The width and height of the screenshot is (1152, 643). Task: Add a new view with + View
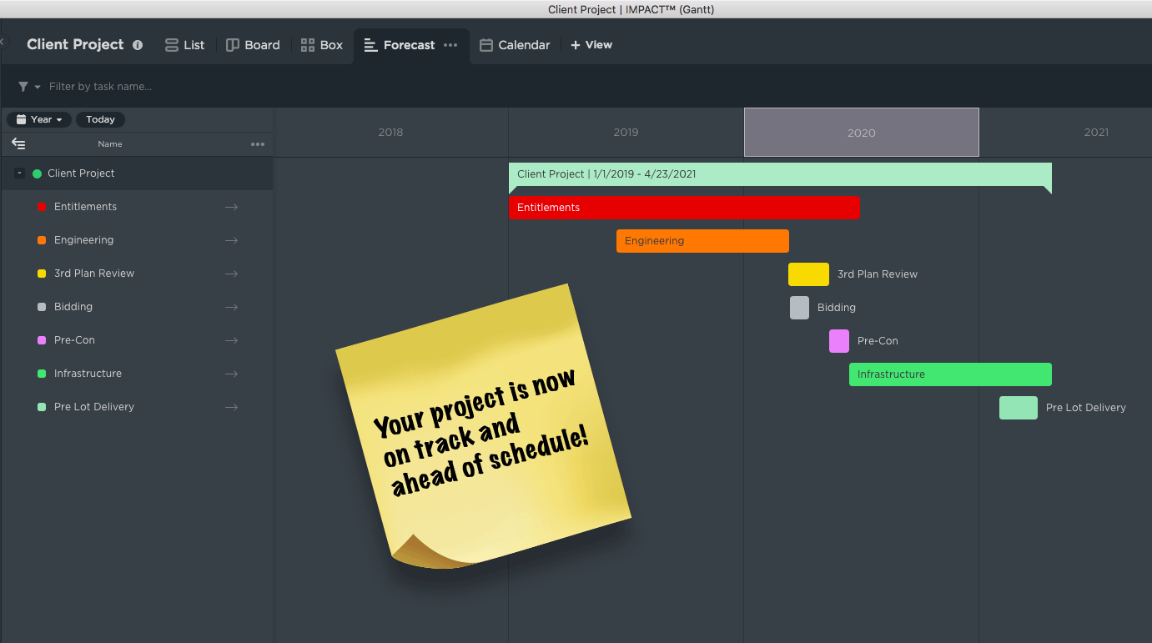591,45
